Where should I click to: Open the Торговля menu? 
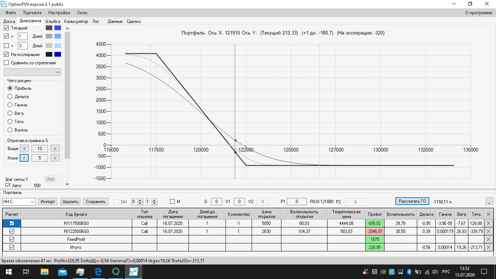tap(32, 13)
